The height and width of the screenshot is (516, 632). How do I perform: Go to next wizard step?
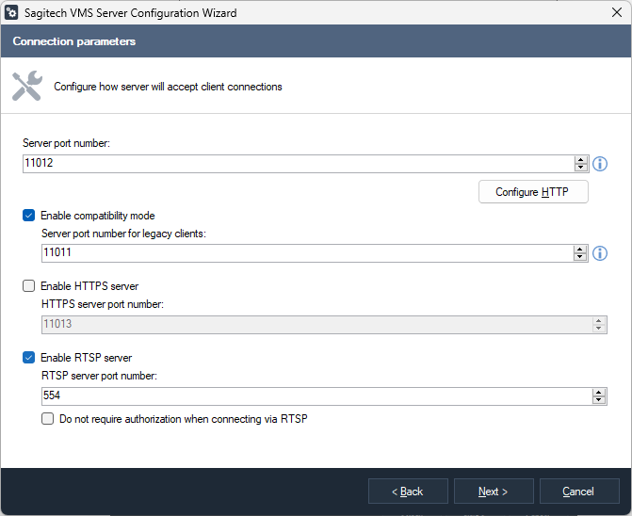click(493, 492)
